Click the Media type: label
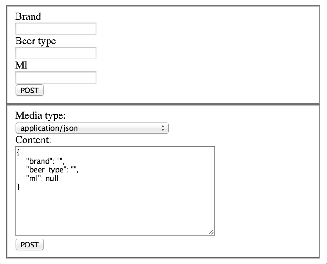This screenshot has width=327, height=264. [41, 115]
